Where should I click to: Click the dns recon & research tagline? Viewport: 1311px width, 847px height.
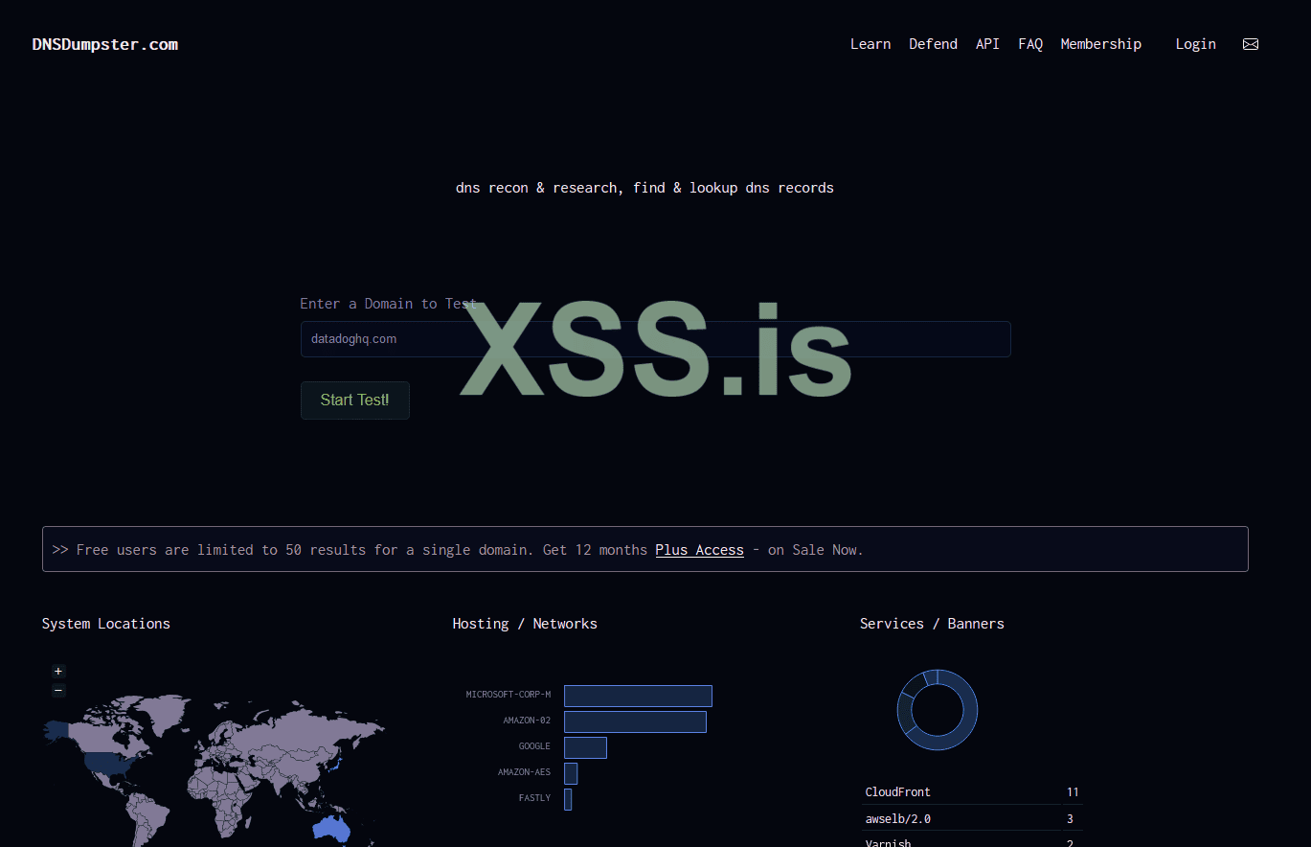coord(644,188)
